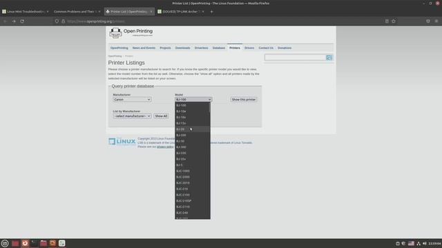The image size is (442, 248).
Task: Open the Database nav item
Action: click(219, 48)
